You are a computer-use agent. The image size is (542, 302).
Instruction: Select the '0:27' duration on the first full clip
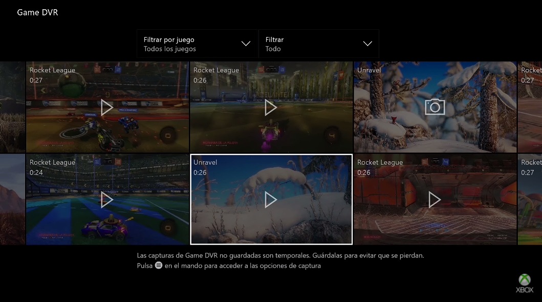(36, 80)
